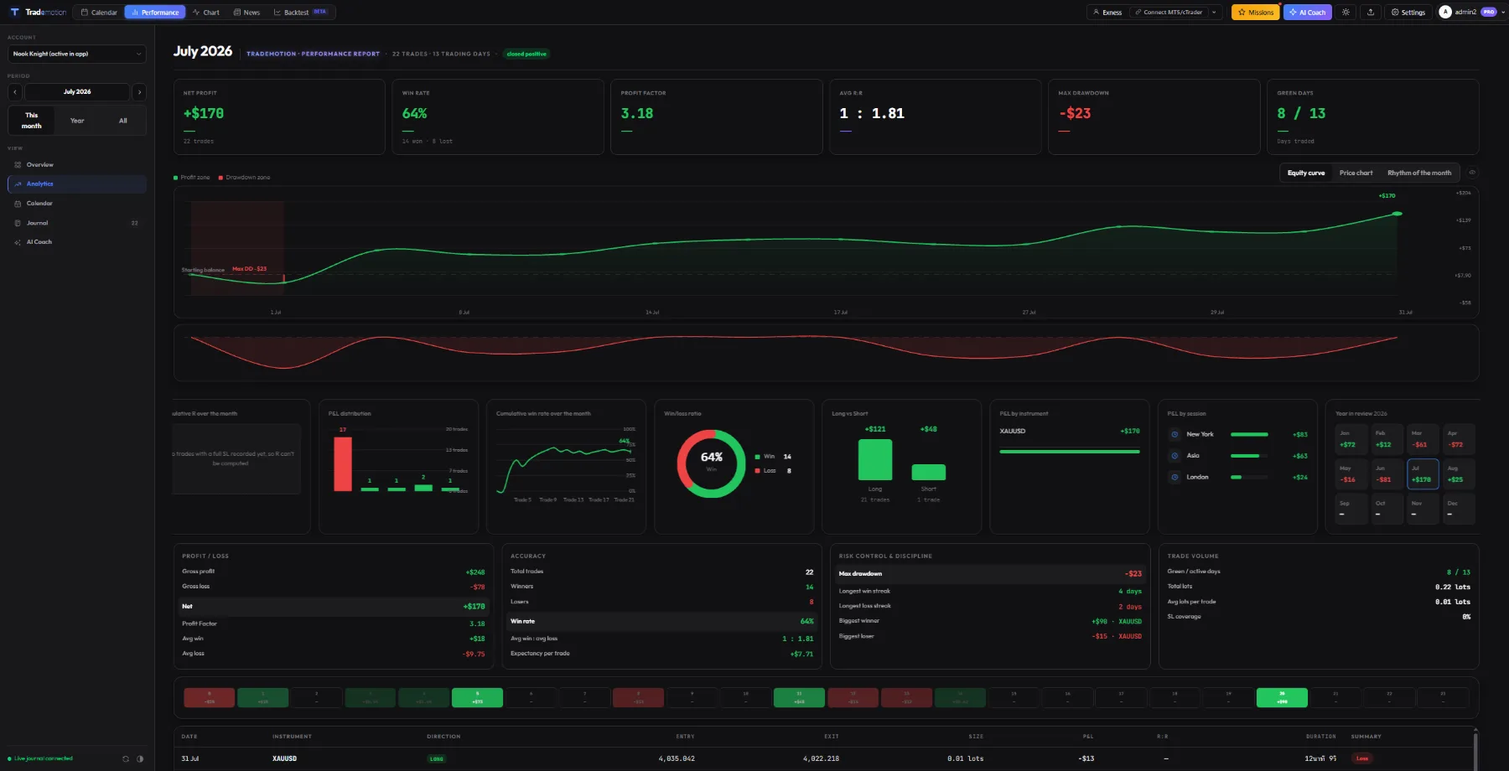
Task: Open Journal in the sidebar
Action: (77, 223)
